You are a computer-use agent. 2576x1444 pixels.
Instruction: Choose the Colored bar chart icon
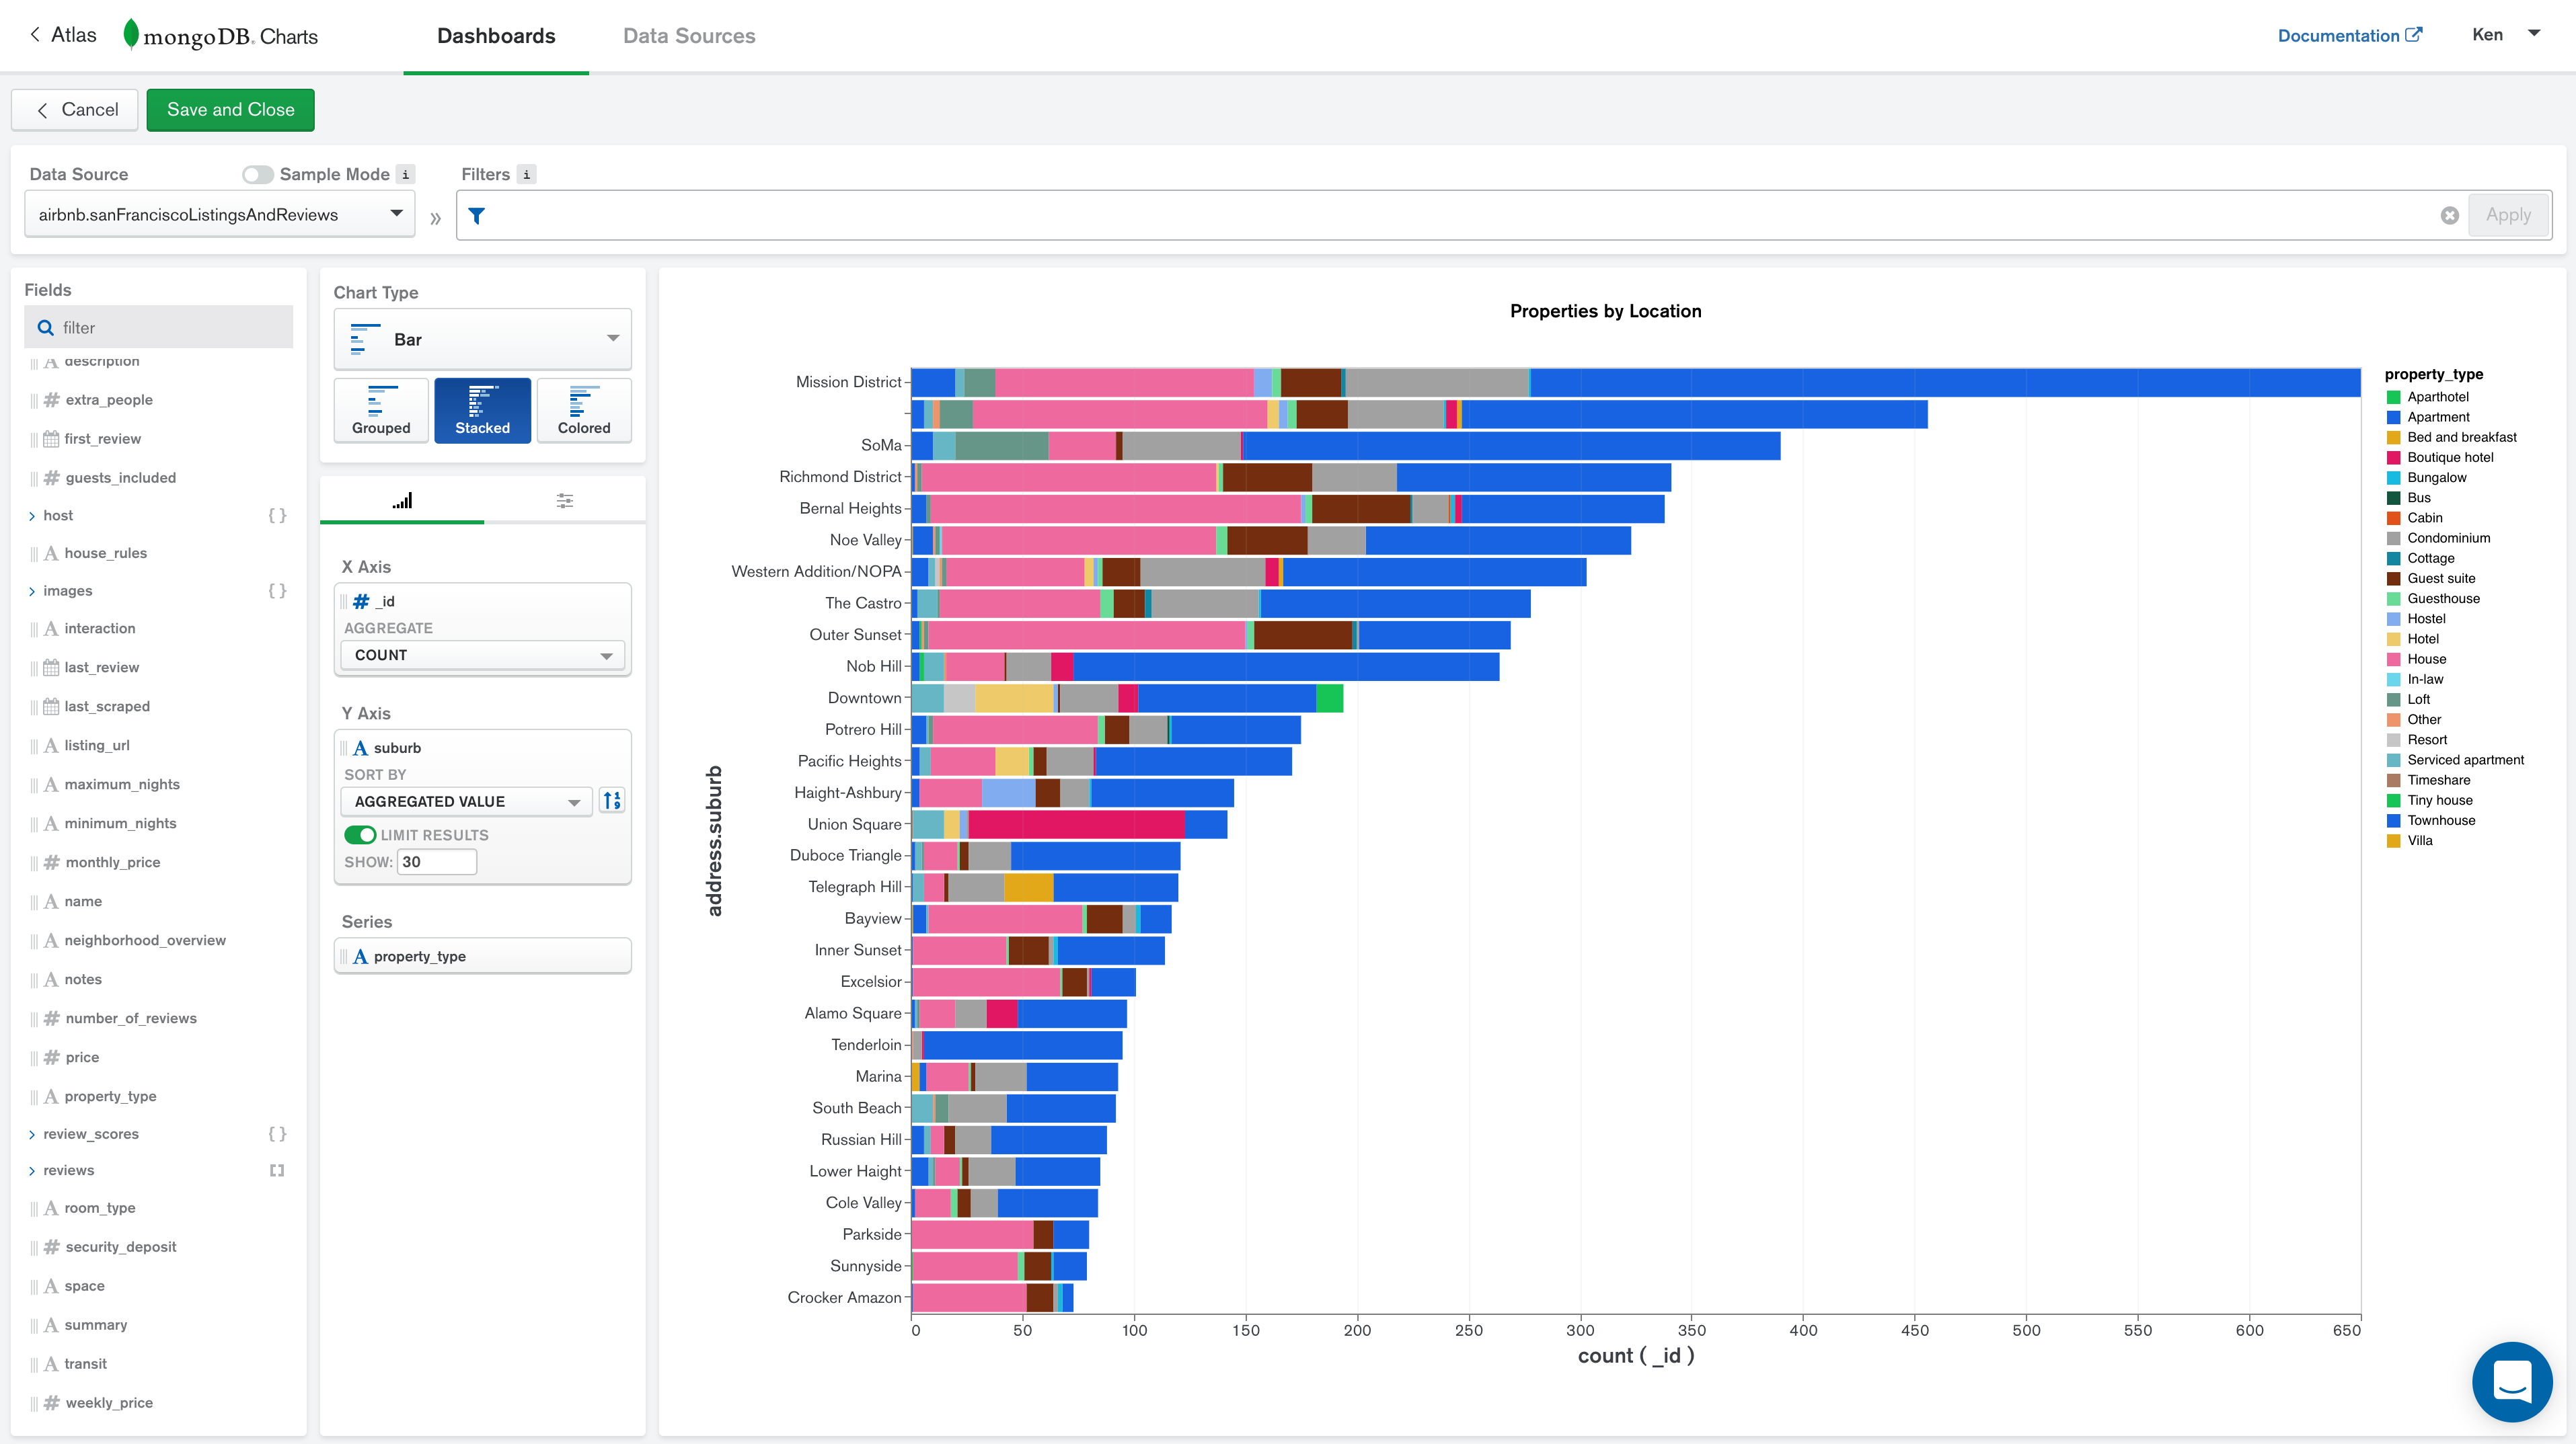pyautogui.click(x=584, y=409)
